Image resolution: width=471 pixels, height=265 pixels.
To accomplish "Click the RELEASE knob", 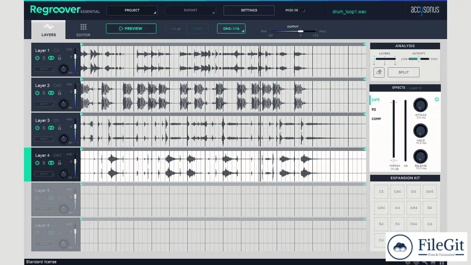I will point(421,157).
